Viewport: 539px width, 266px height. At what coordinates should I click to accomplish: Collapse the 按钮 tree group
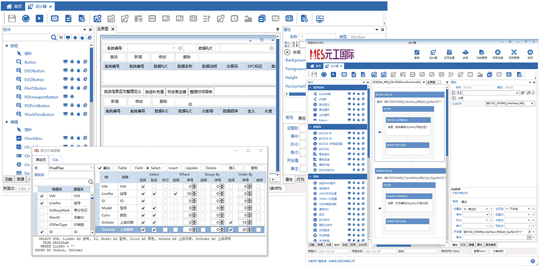pyautogui.click(x=6, y=45)
